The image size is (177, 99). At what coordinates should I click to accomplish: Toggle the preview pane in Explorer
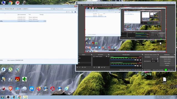click(72, 12)
